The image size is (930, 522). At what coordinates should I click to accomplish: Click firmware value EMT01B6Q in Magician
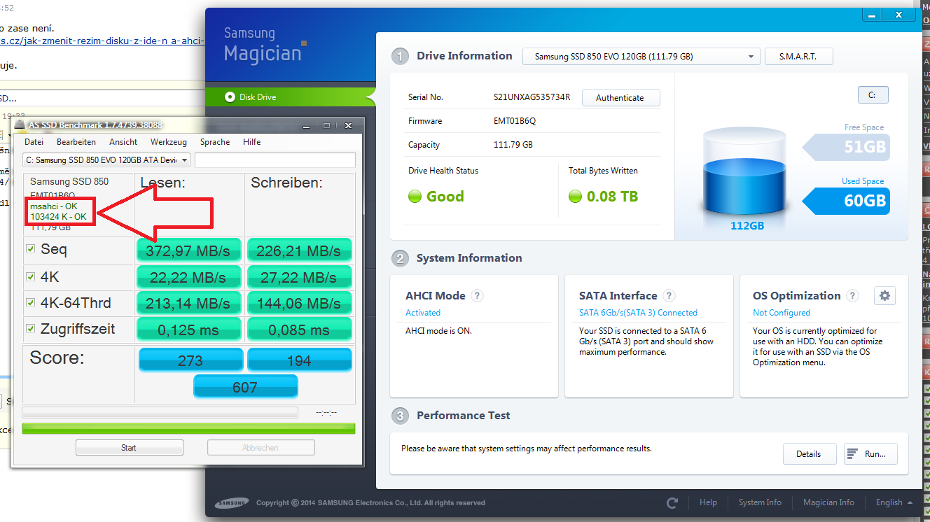pos(515,121)
